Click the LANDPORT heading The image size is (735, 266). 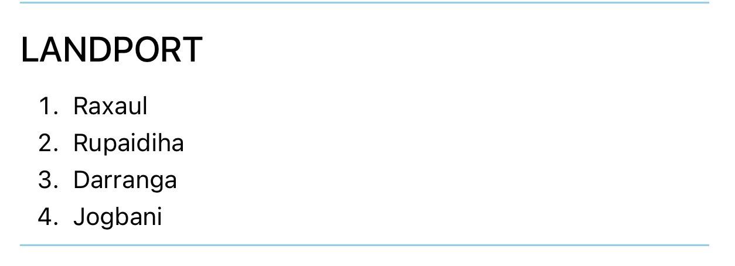[111, 50]
